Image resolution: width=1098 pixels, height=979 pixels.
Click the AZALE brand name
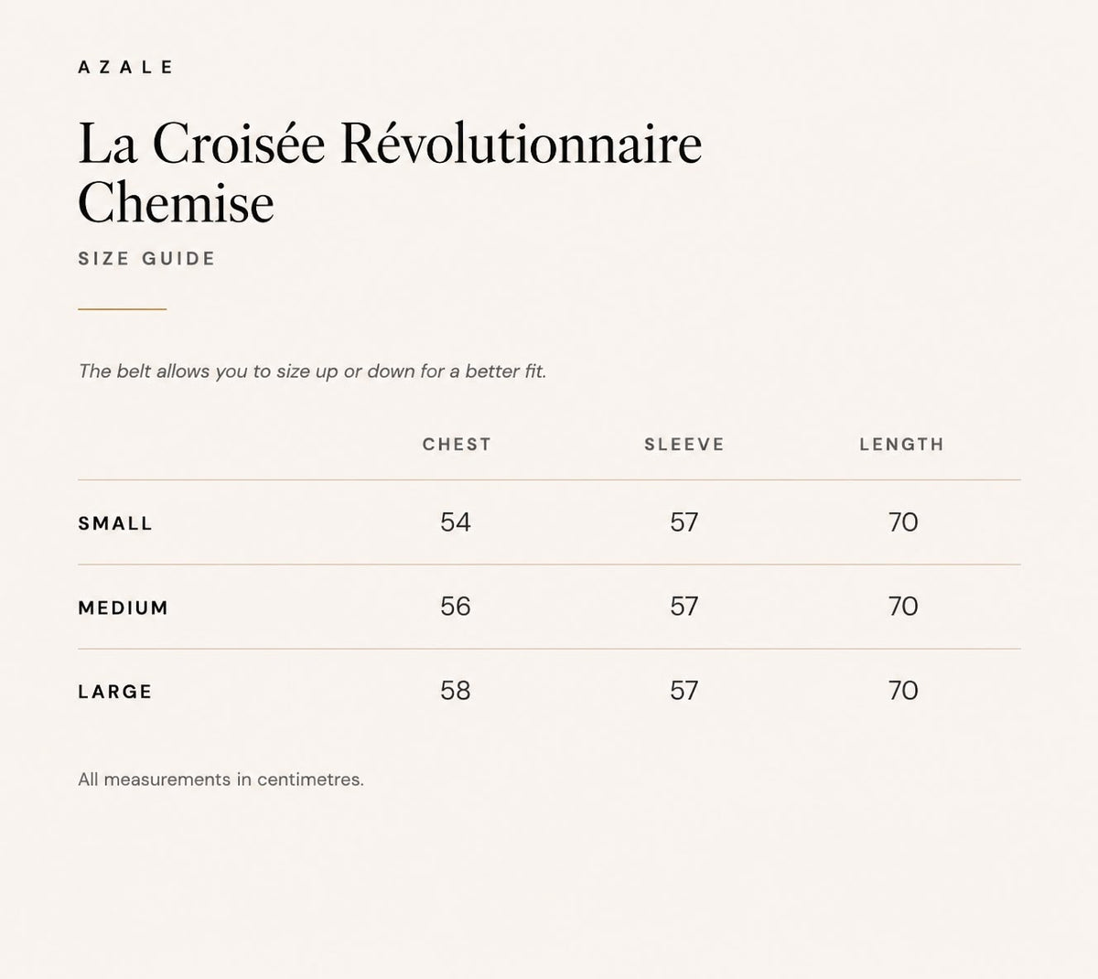(125, 67)
